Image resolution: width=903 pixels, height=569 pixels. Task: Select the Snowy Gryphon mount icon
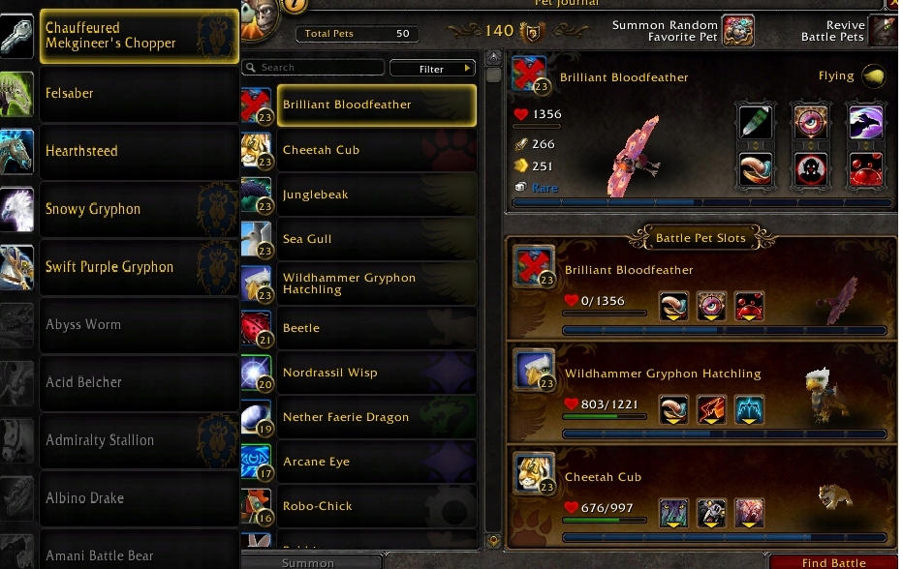(x=16, y=209)
